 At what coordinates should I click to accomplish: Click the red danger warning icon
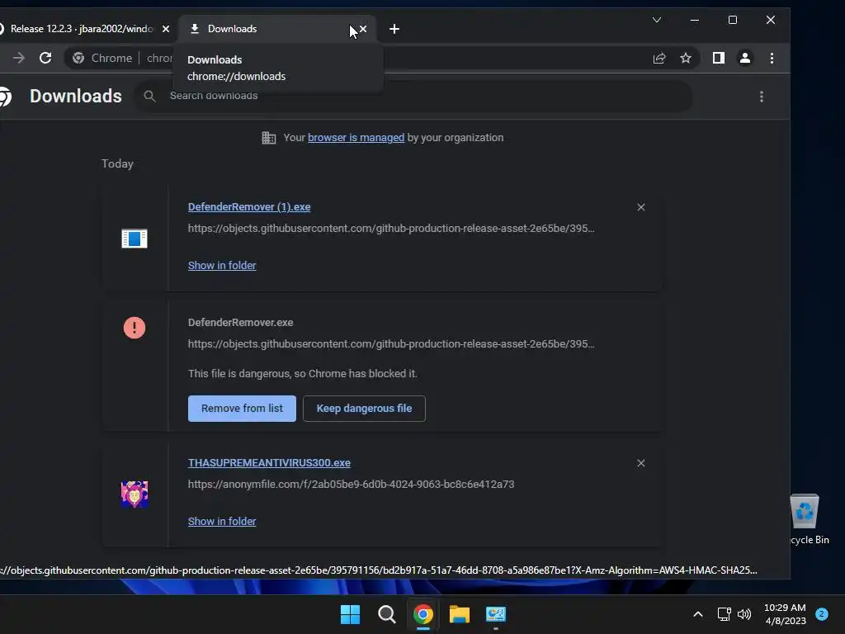[x=135, y=327]
